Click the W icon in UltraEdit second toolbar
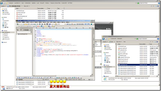 tap(40, 26)
